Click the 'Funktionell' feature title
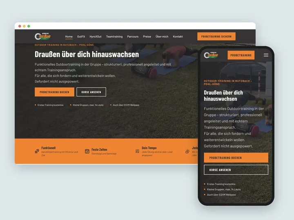 tap(48, 148)
